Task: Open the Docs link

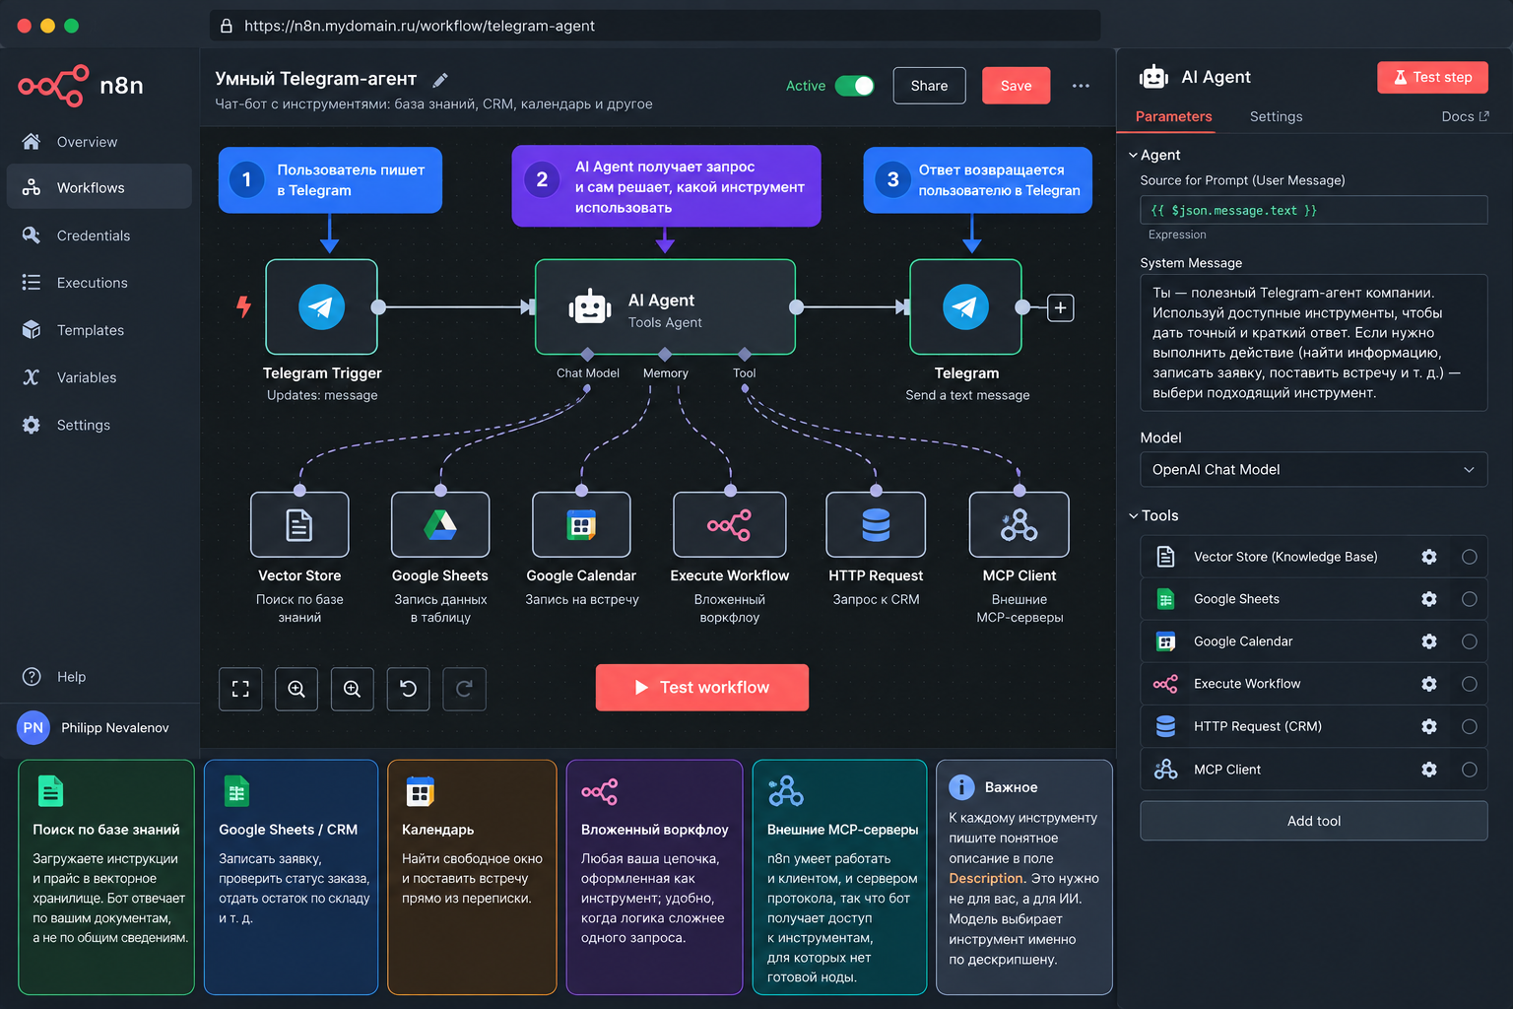Action: [x=1465, y=116]
